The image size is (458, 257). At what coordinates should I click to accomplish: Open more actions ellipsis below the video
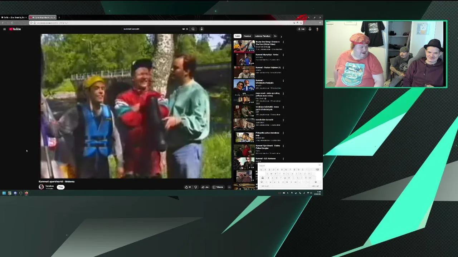229,187
